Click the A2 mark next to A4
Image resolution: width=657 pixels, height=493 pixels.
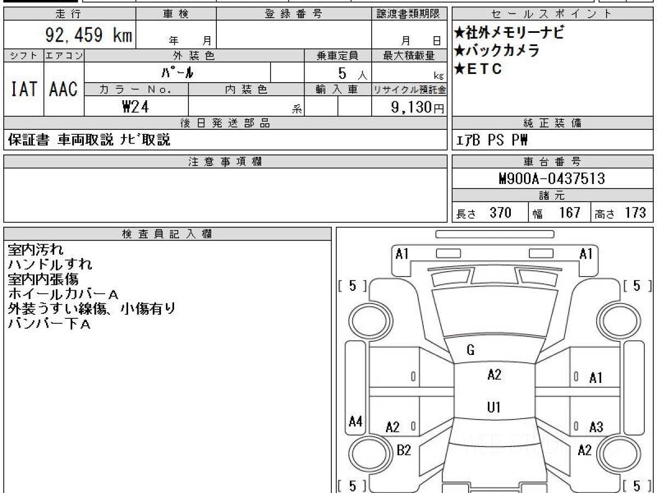pyautogui.click(x=393, y=428)
